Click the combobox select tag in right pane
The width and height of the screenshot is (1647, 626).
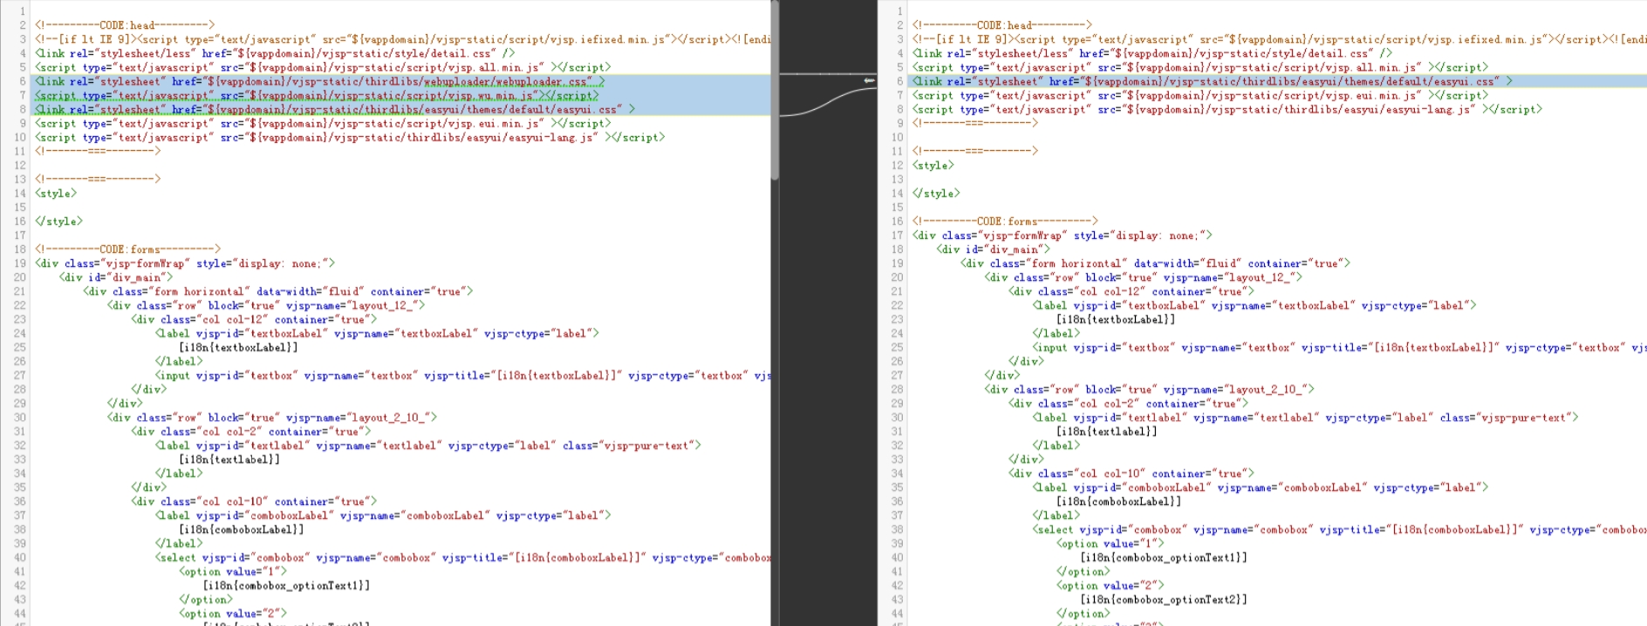tap(1340, 530)
